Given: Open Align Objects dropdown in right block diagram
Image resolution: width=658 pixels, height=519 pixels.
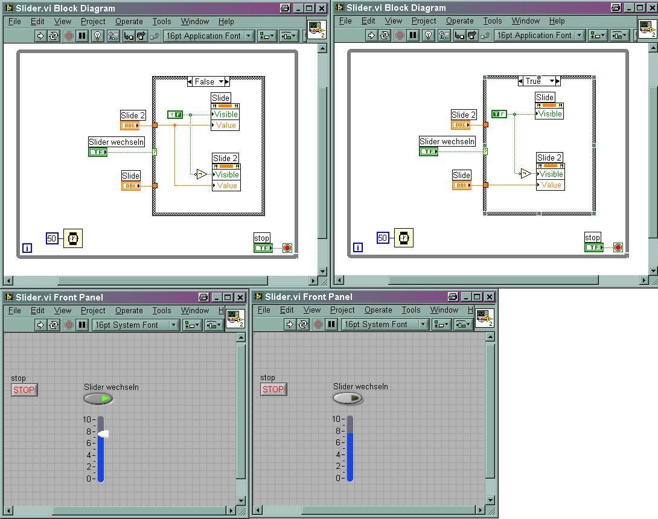Looking at the screenshot, I should [x=597, y=36].
